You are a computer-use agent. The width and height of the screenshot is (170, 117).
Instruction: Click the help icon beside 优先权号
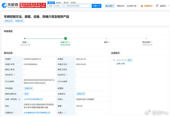pyautogui.click(x=14, y=75)
